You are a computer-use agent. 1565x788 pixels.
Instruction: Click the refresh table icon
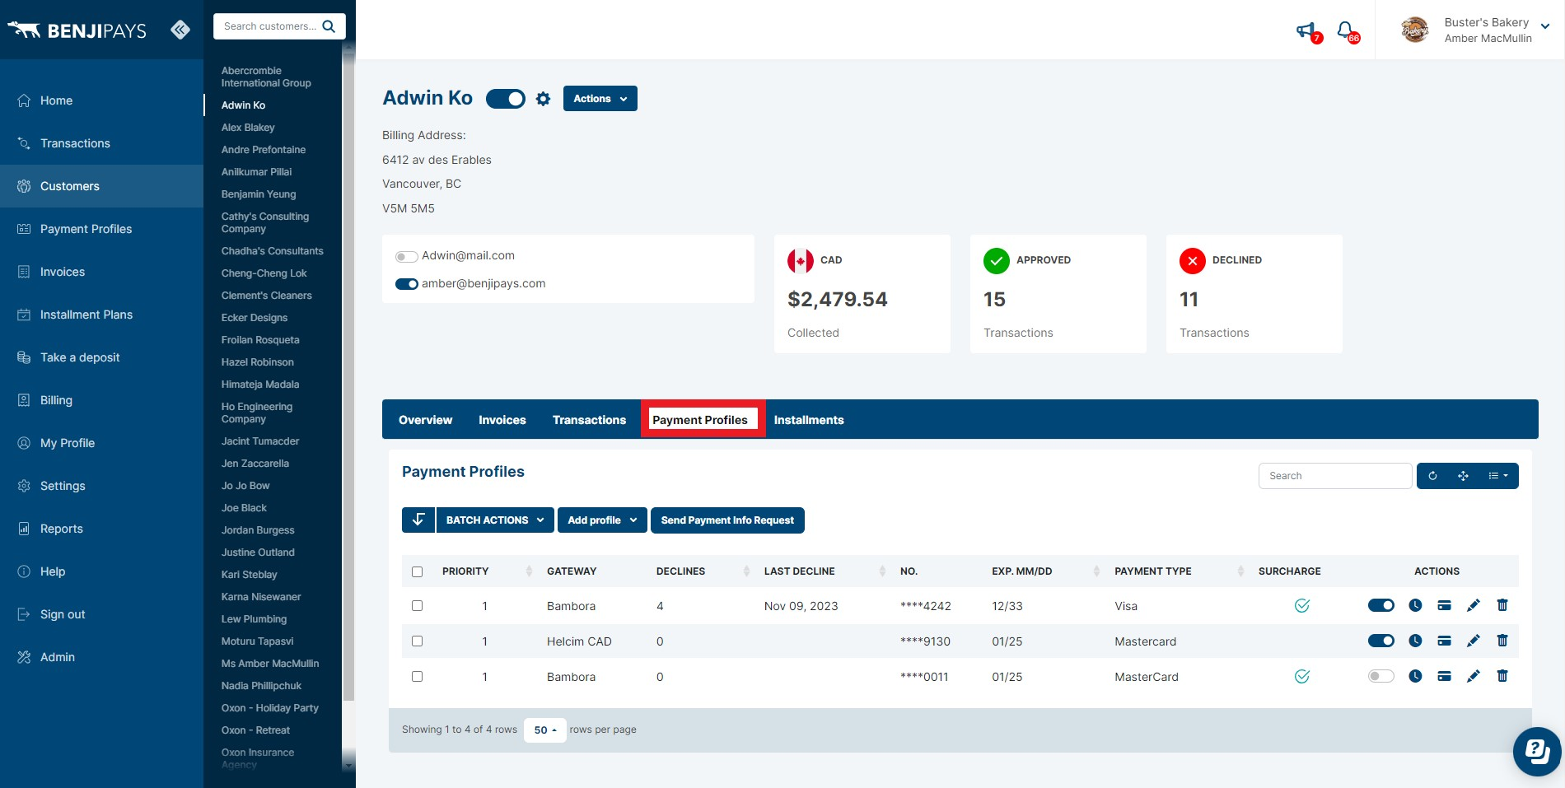tap(1432, 476)
